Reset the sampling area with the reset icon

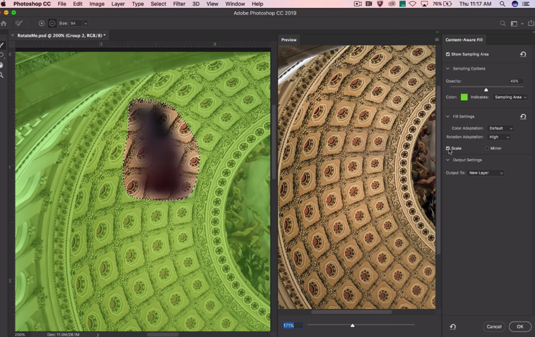pyautogui.click(x=523, y=54)
